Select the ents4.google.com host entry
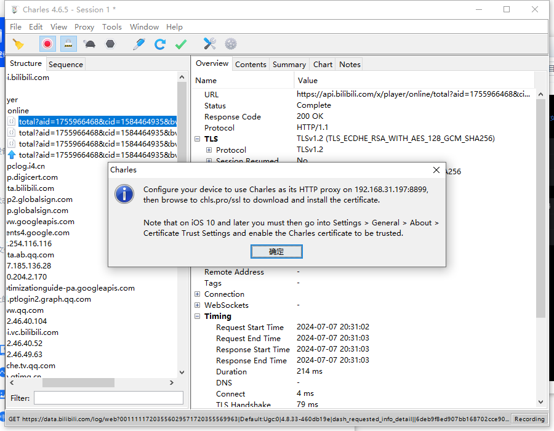This screenshot has width=554, height=431. pyautogui.click(x=38, y=233)
